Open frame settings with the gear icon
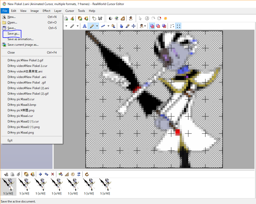 (73, 174)
